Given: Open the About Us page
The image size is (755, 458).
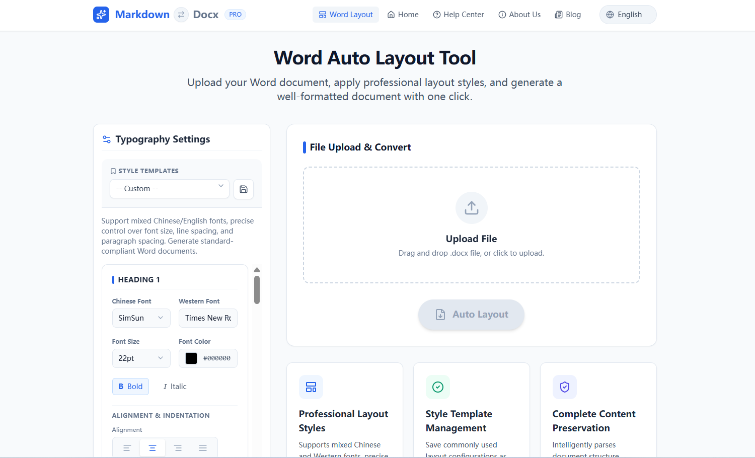Looking at the screenshot, I should coord(519,15).
